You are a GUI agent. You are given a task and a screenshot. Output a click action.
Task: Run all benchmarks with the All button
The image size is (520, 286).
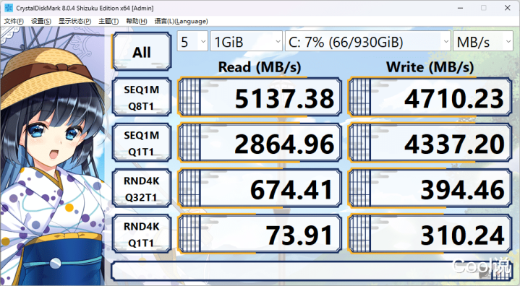click(142, 52)
